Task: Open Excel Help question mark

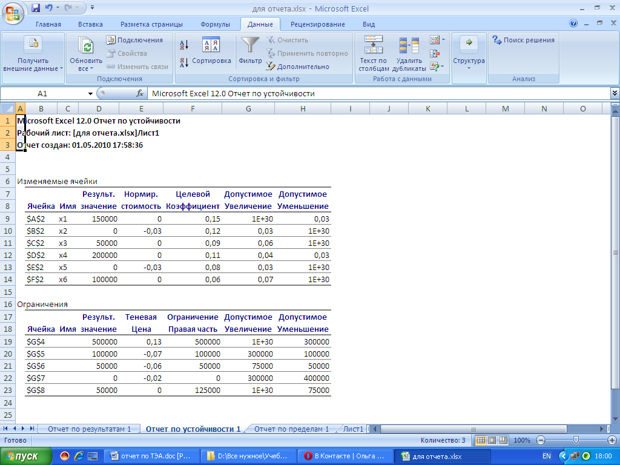Action: click(x=573, y=24)
